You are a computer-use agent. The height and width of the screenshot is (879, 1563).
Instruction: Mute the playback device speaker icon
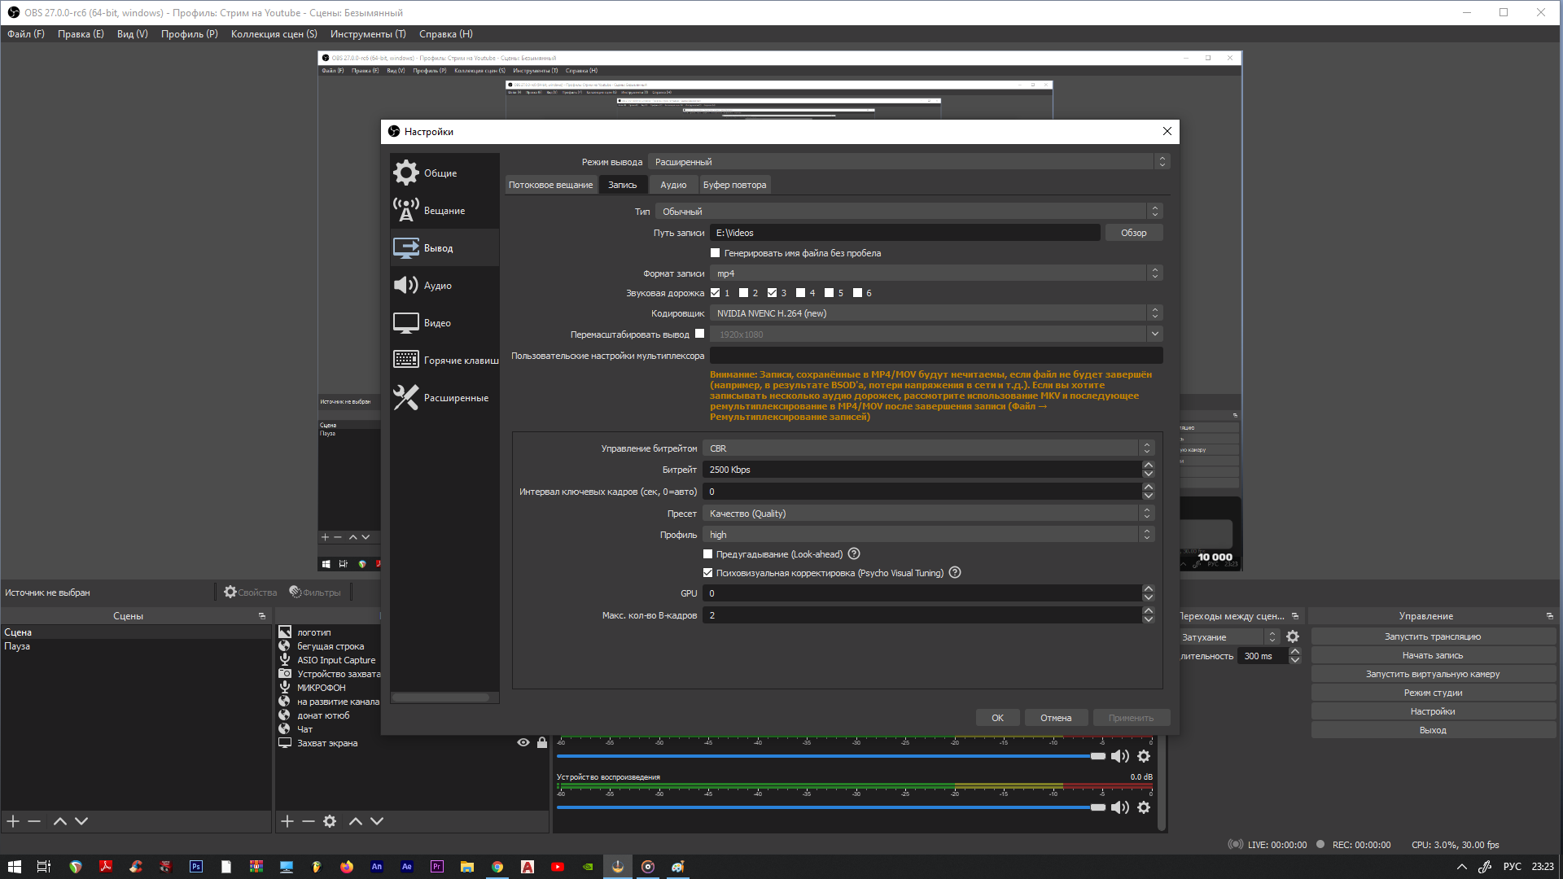tap(1120, 807)
